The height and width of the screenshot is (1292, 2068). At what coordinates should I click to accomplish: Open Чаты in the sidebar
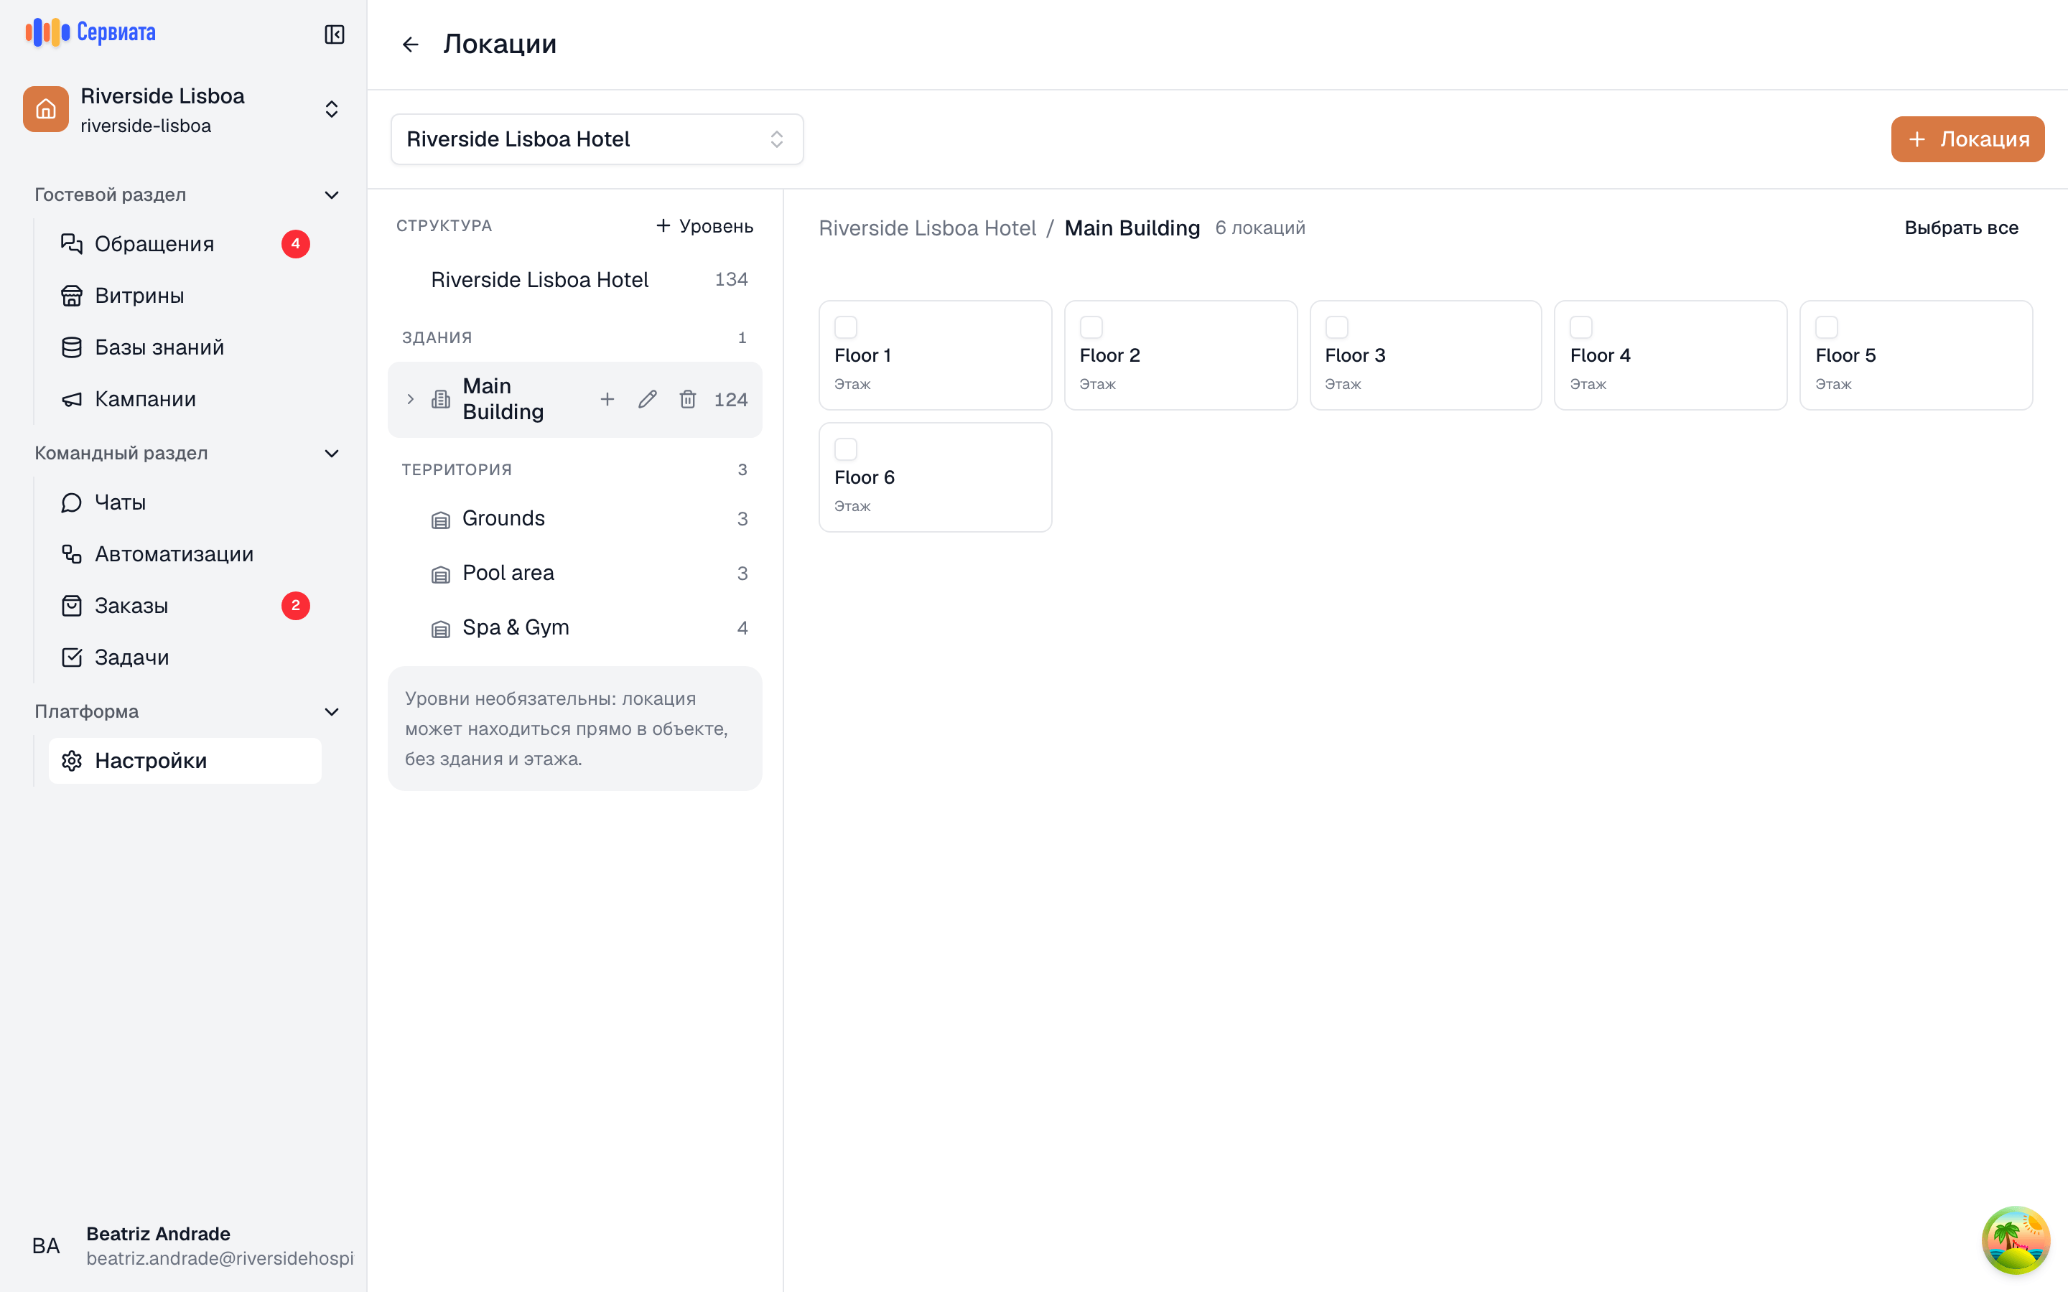(185, 502)
